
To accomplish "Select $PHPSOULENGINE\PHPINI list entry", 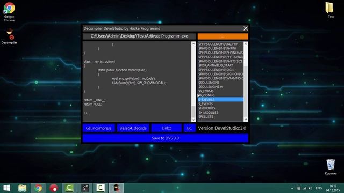I will tap(220, 48).
